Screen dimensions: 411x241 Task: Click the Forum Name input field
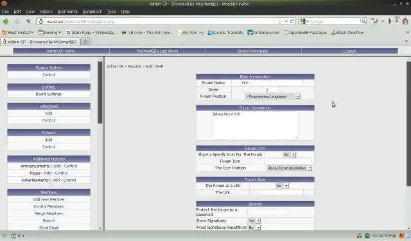click(272, 83)
